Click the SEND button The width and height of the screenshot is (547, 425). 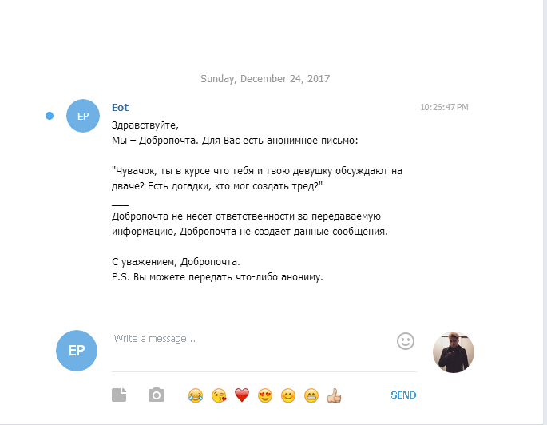coord(403,395)
